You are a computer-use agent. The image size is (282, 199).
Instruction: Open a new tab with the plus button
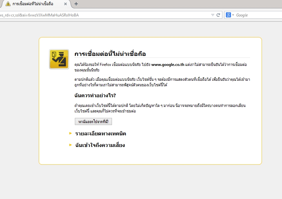tap(76, 4)
